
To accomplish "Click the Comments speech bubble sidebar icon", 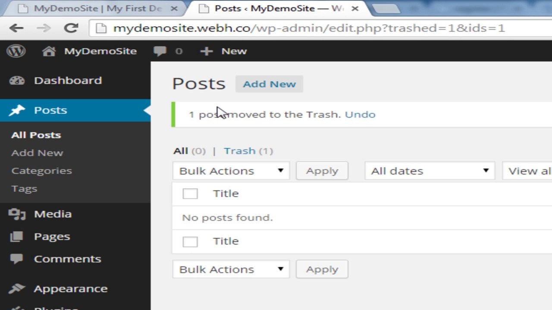I will pyautogui.click(x=17, y=259).
